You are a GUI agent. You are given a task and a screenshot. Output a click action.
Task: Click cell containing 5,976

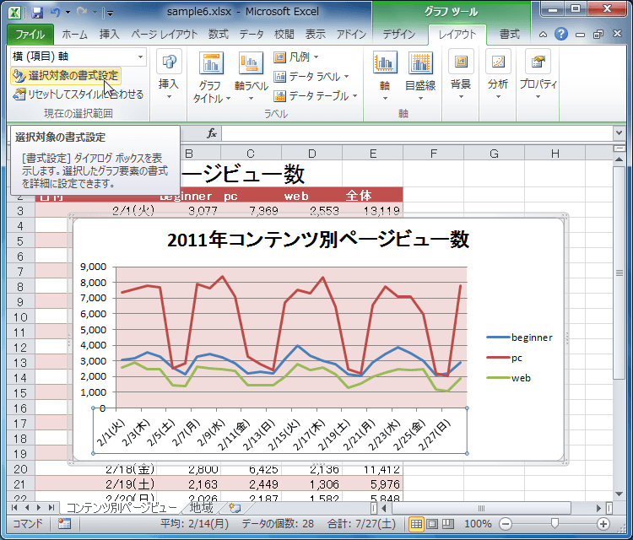tap(372, 484)
